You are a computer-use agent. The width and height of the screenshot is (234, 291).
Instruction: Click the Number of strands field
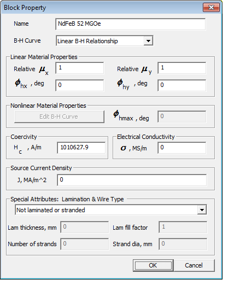pyautogui.click(x=84, y=244)
